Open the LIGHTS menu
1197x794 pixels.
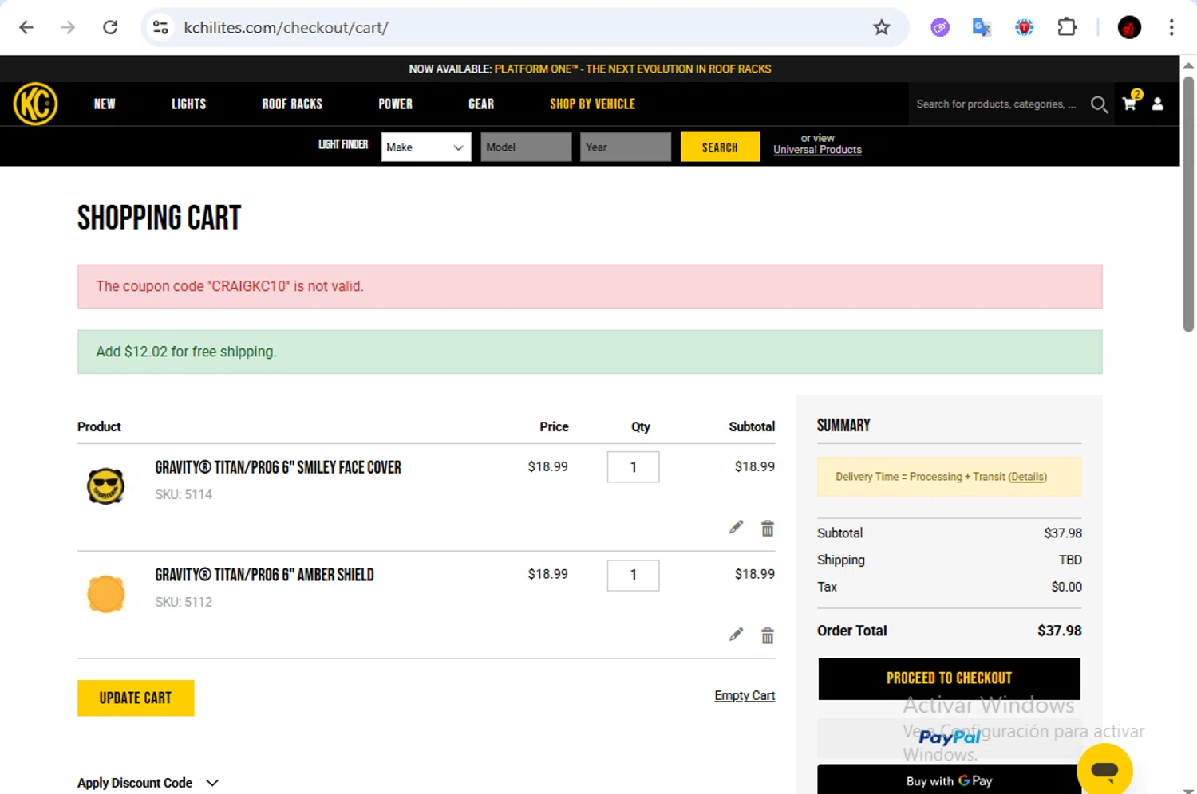188,104
